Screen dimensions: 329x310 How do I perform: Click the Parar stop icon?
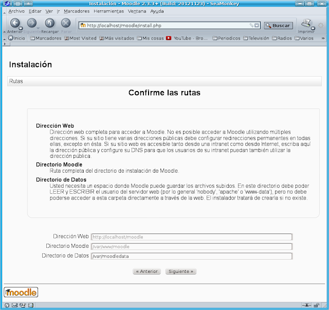click(66, 23)
